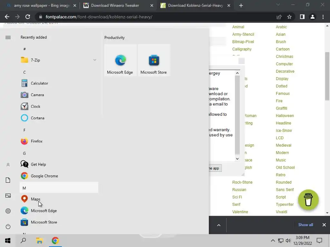Click the Buy Me a Coffee cup button
The image size is (330, 247).
pos(308,200)
